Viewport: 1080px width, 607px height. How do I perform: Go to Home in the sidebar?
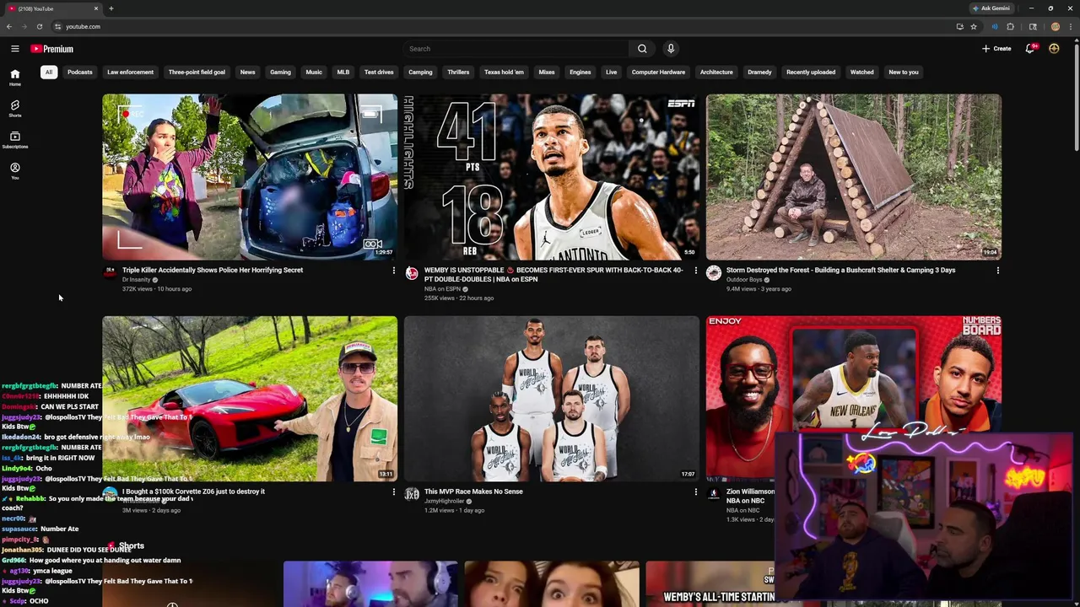pyautogui.click(x=14, y=78)
